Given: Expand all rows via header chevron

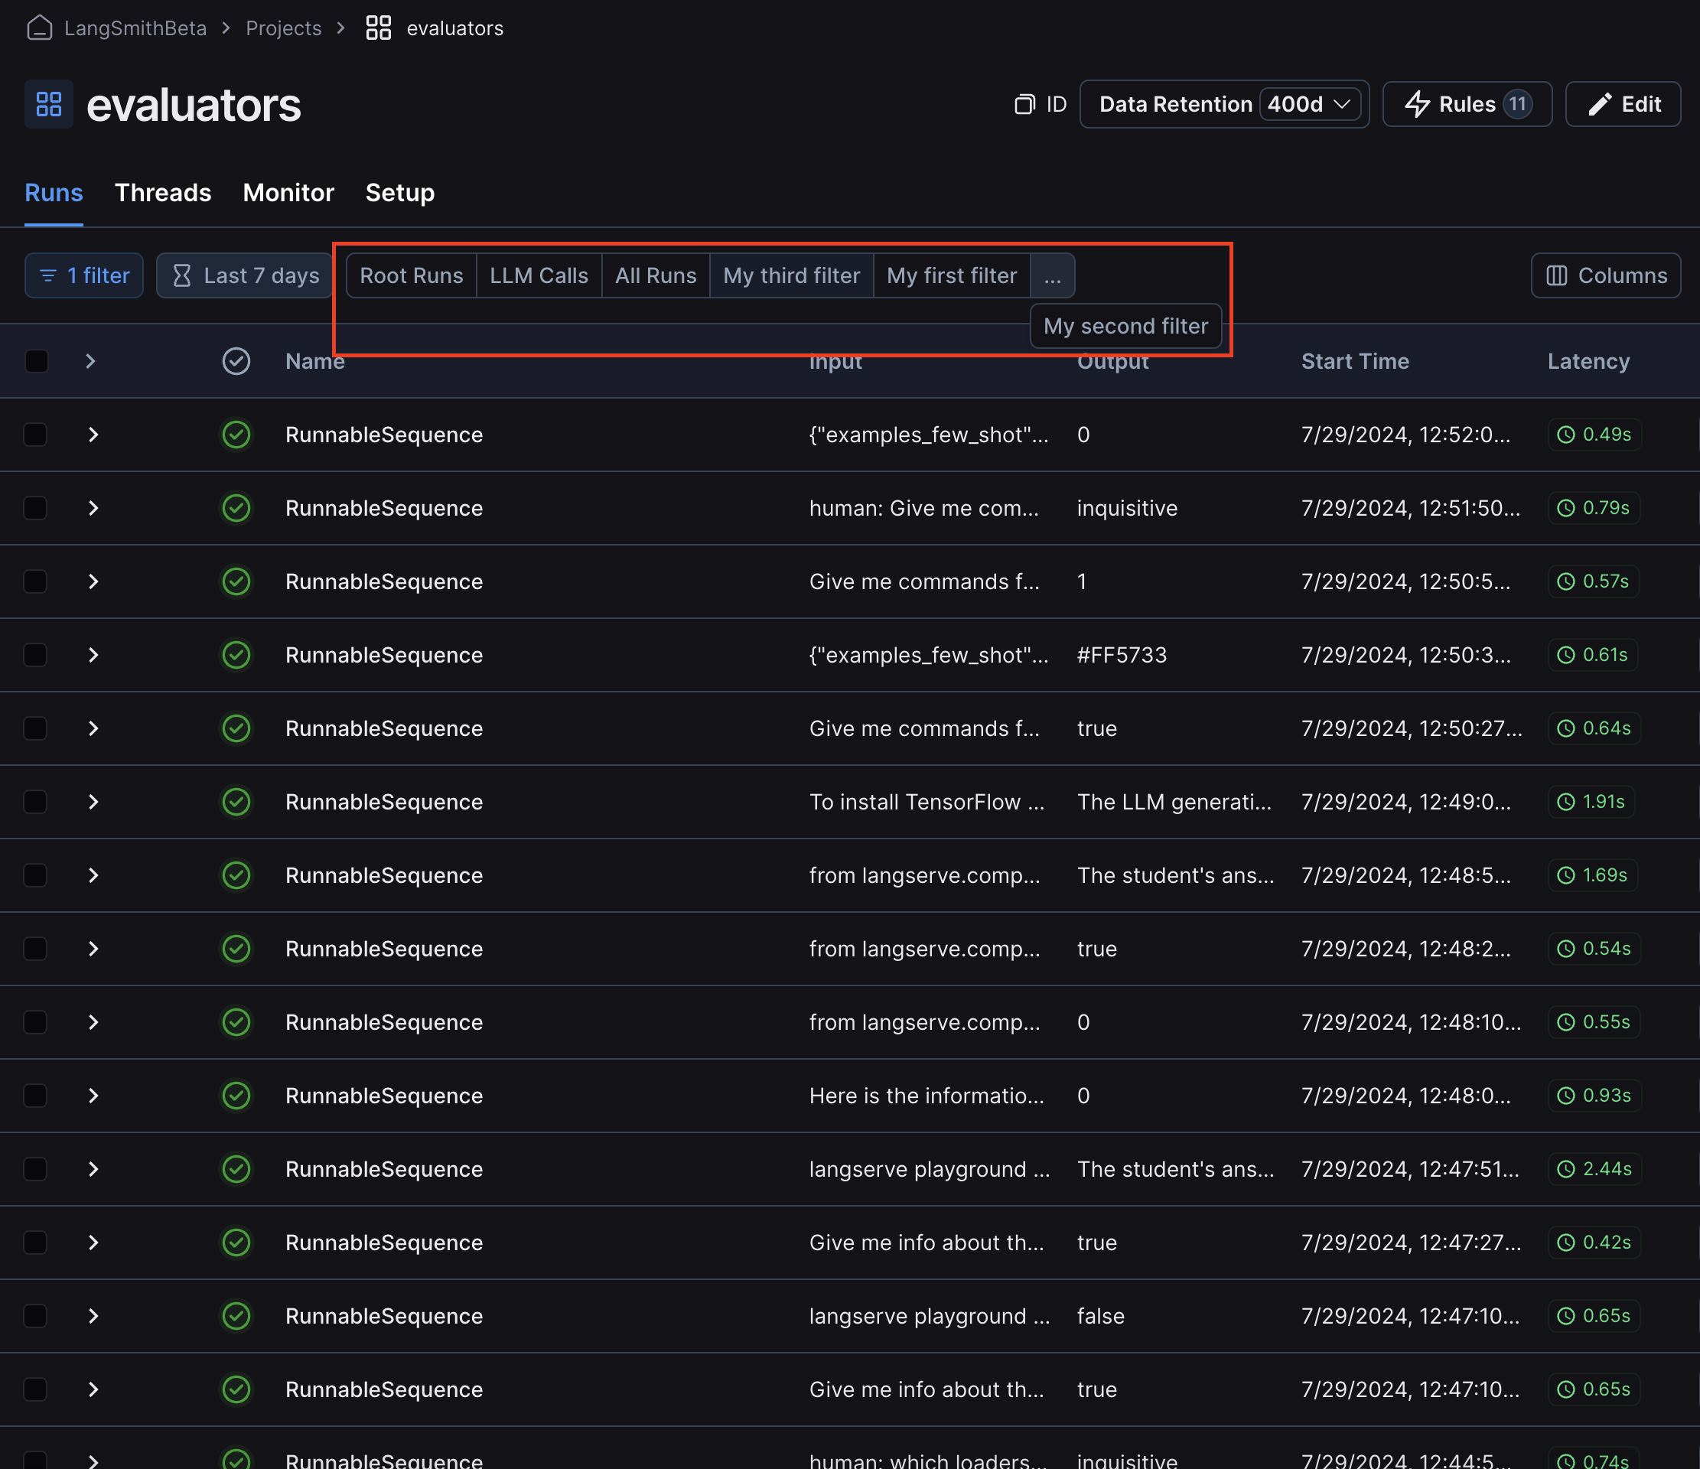Looking at the screenshot, I should point(90,361).
